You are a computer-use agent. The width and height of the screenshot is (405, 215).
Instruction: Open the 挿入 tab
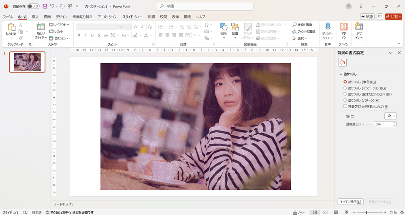(x=35, y=17)
